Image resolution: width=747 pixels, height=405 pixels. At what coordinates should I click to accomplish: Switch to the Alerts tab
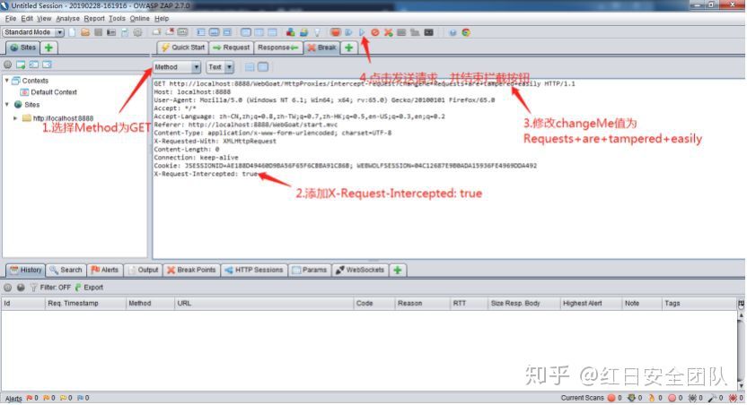(x=104, y=270)
